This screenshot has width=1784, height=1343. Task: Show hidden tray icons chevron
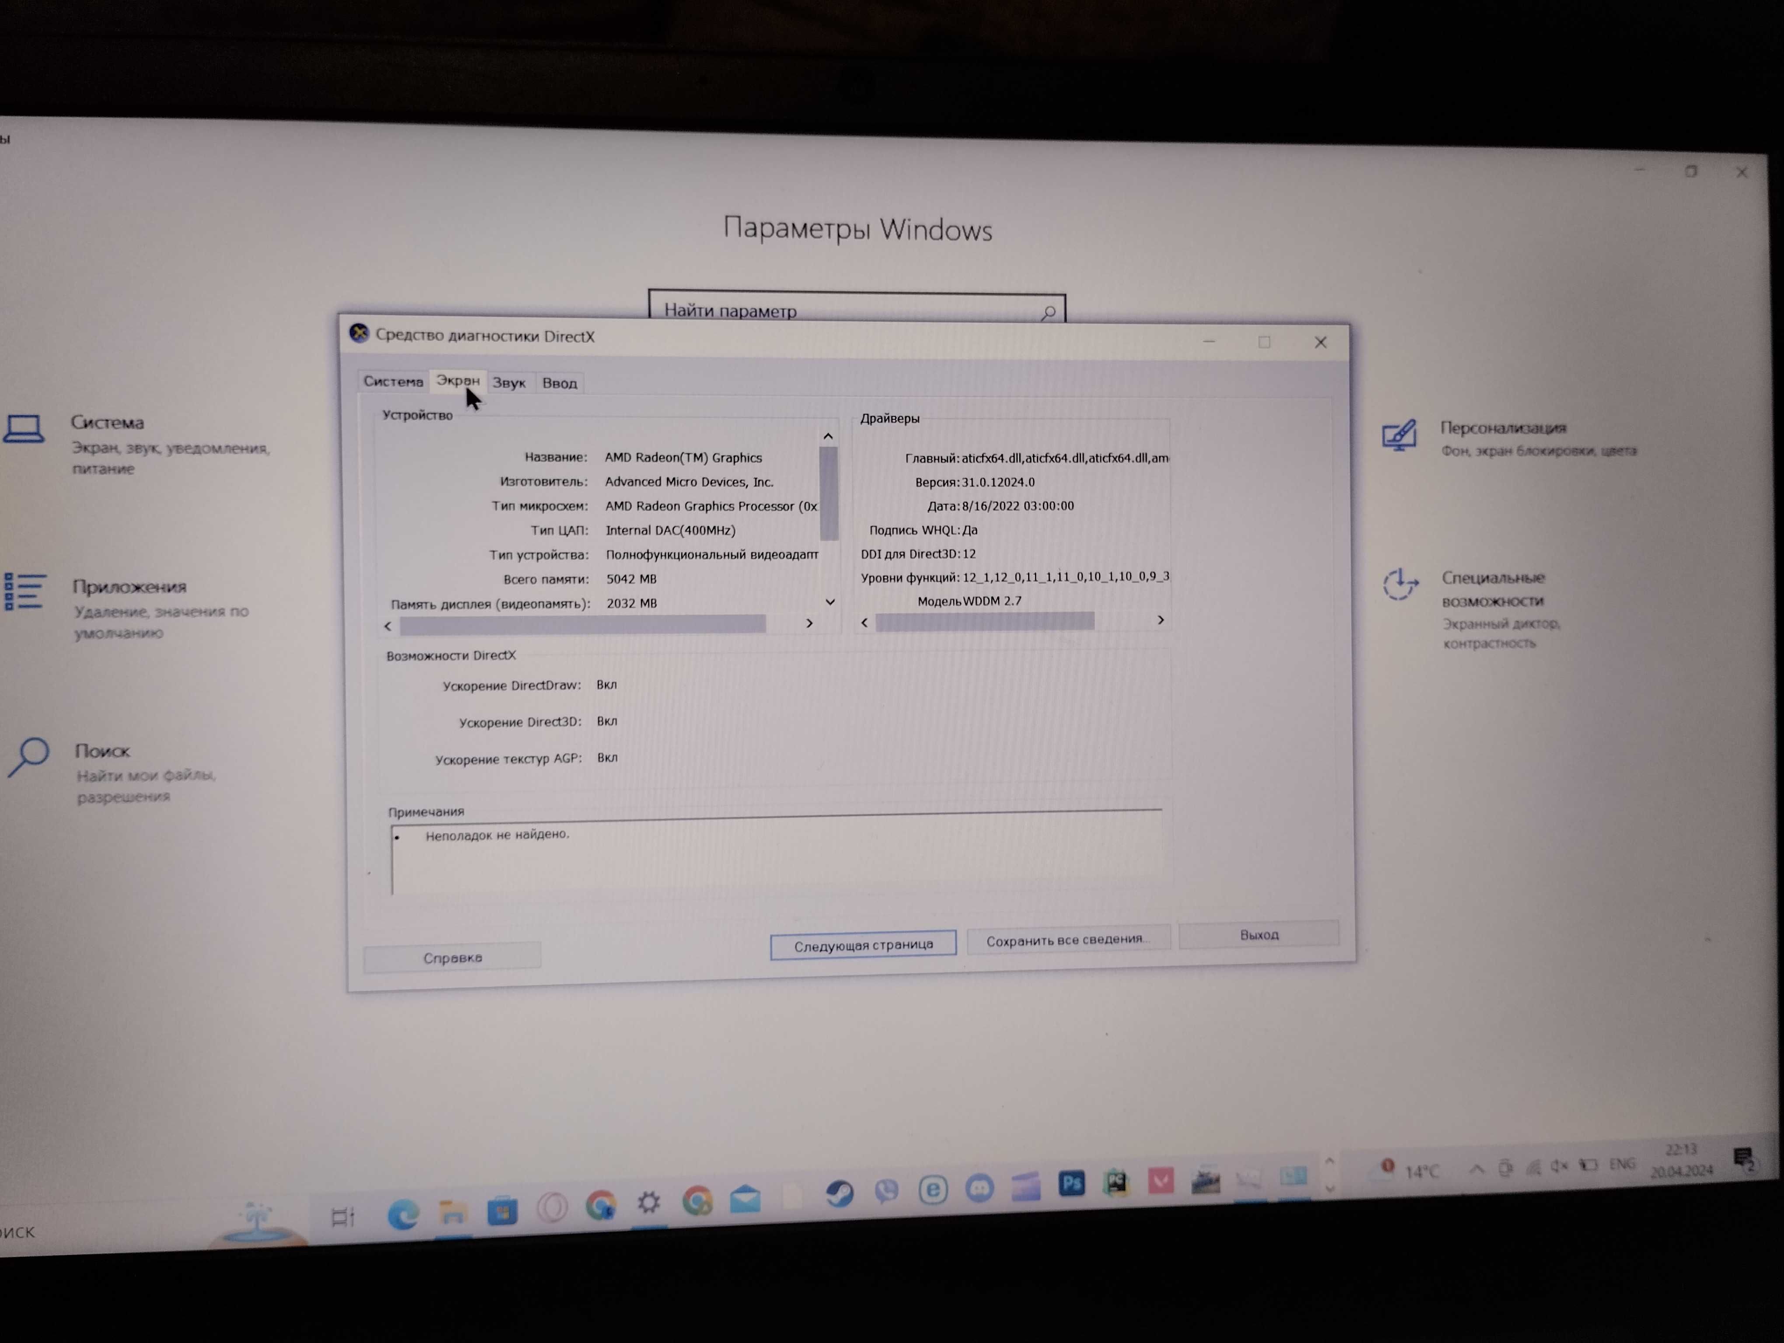[1476, 1168]
